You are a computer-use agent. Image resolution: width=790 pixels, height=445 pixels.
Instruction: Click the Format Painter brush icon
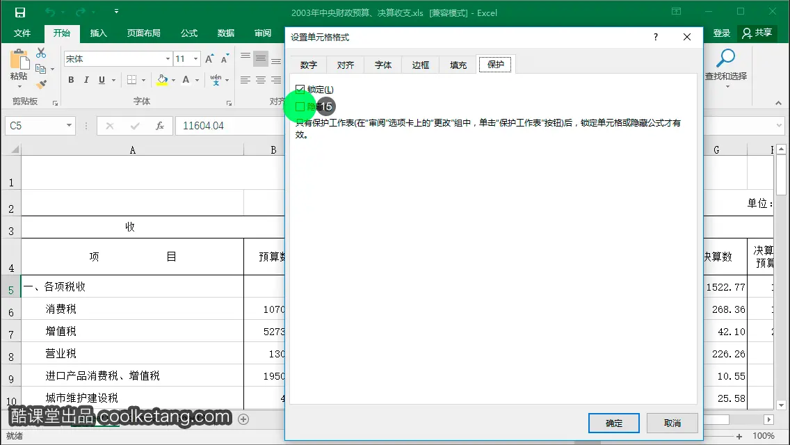[41, 84]
